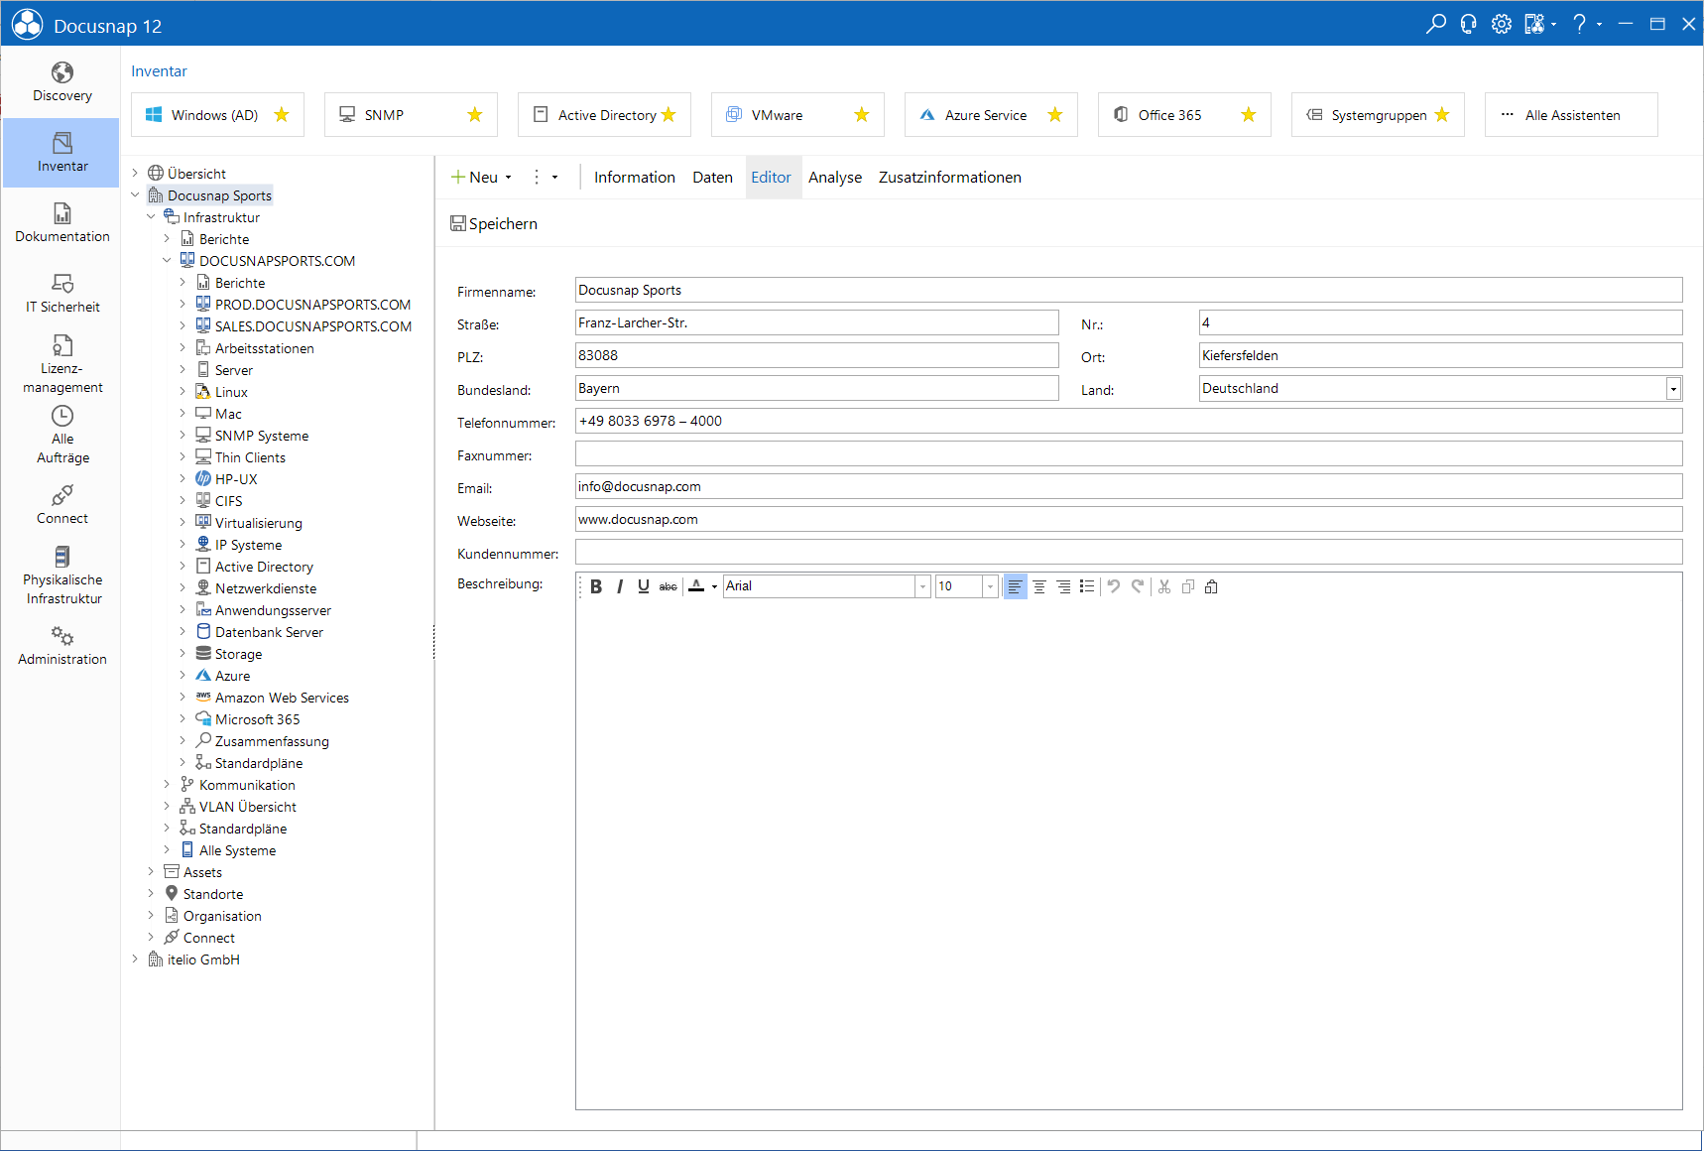Paste into the description editor
This screenshot has width=1704, height=1151.
[x=1211, y=586]
